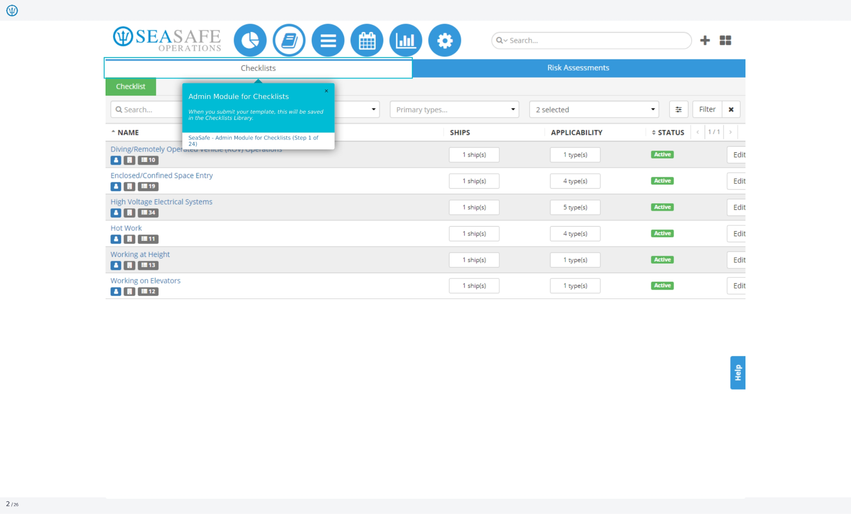Click the 13 items badge under Working at Height

pos(148,265)
